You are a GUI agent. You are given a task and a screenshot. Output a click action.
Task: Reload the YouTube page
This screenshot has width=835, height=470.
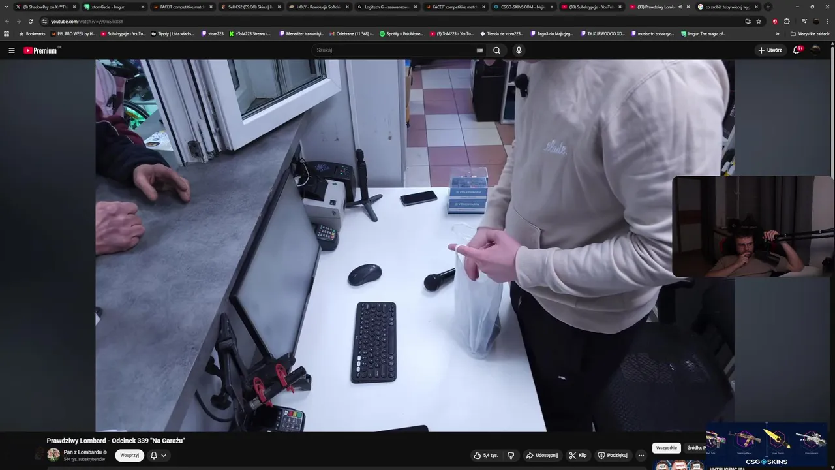pyautogui.click(x=30, y=21)
